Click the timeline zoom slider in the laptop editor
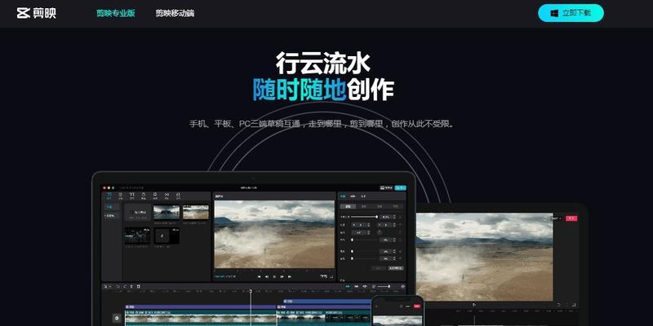This screenshot has width=653, height=326. point(384,287)
